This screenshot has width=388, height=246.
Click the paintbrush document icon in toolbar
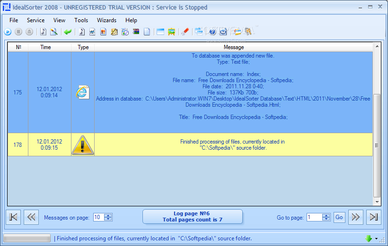pyautogui.click(x=53, y=32)
